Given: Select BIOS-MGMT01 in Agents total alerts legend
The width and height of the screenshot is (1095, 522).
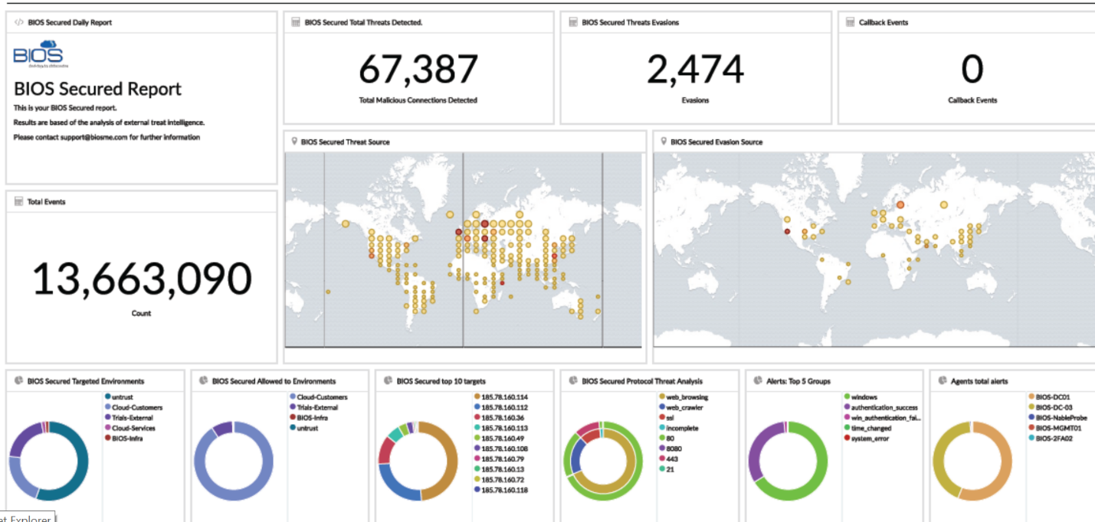Looking at the screenshot, I should 1052,429.
